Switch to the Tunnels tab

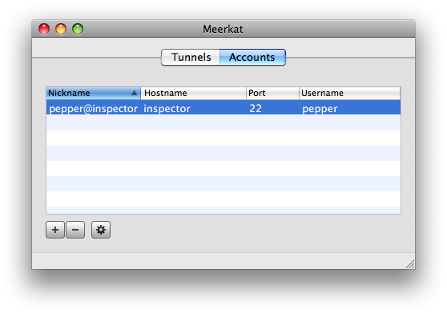pyautogui.click(x=191, y=58)
